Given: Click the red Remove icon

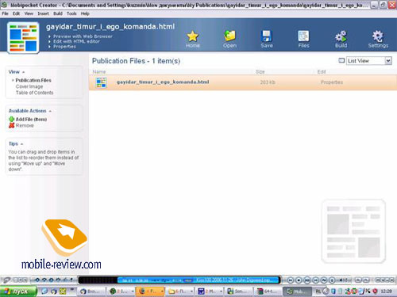Looking at the screenshot, I should [11, 125].
